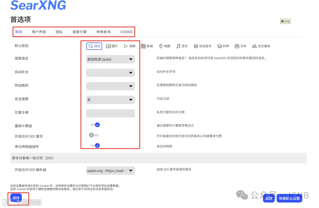Screen dimensions: 319x208
Task: Select the 信息技术 IT category
Action: 202,46
